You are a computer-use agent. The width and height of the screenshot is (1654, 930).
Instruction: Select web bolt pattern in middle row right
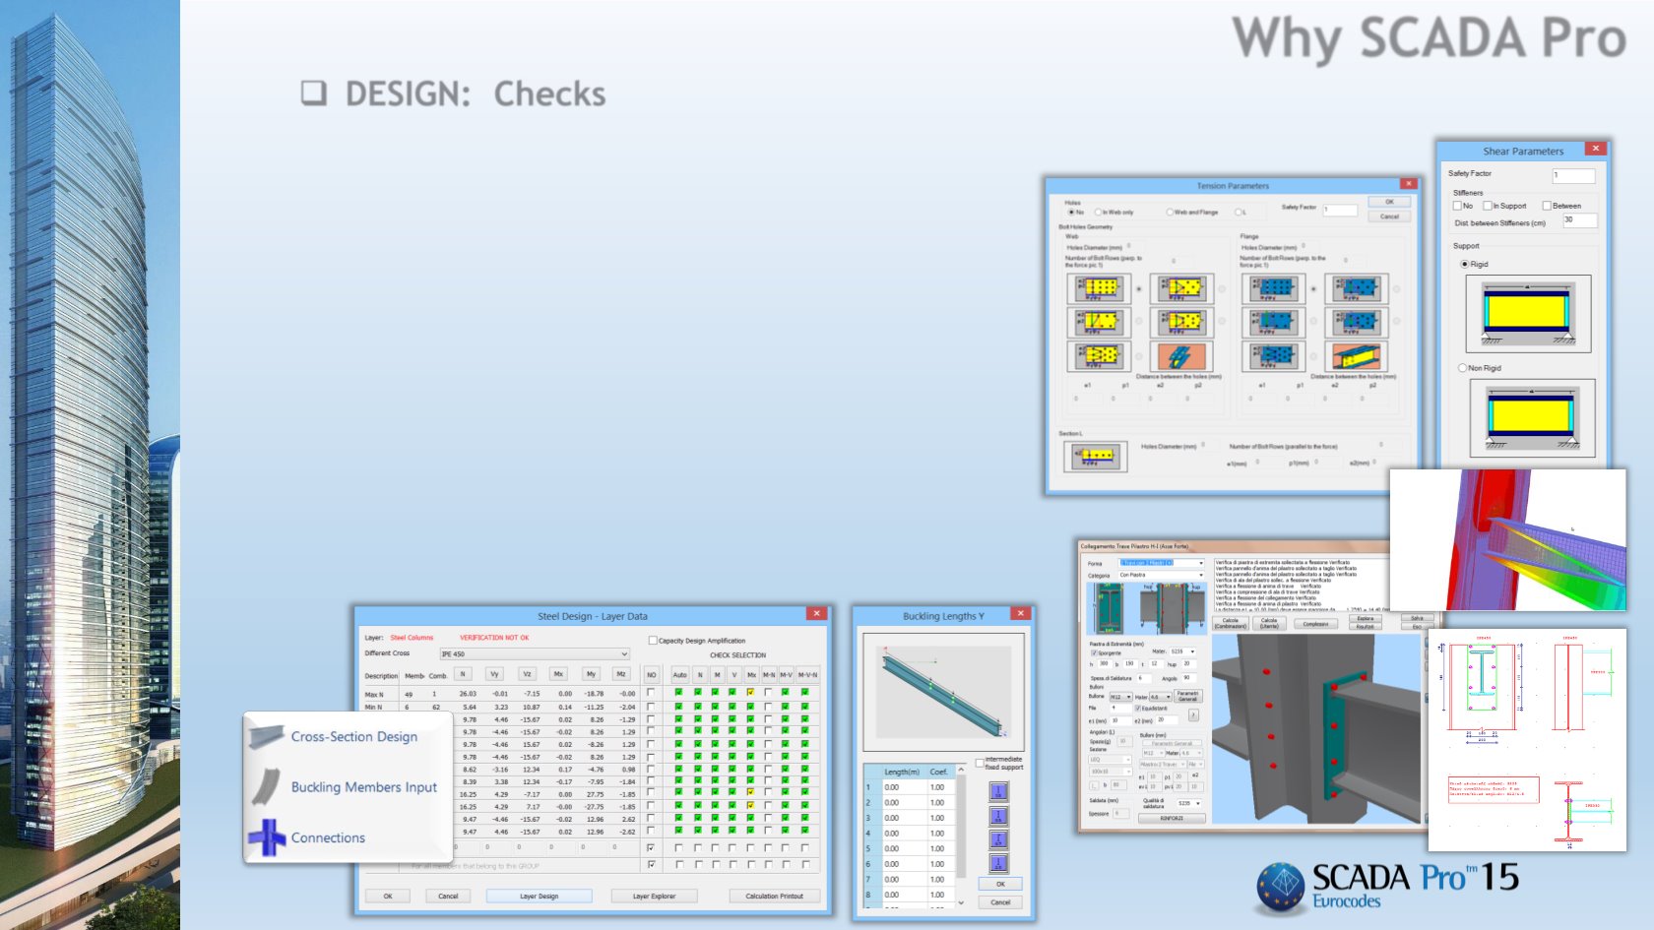(1181, 322)
